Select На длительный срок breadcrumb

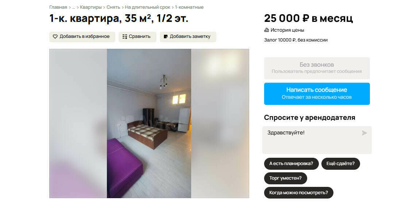pos(147,7)
